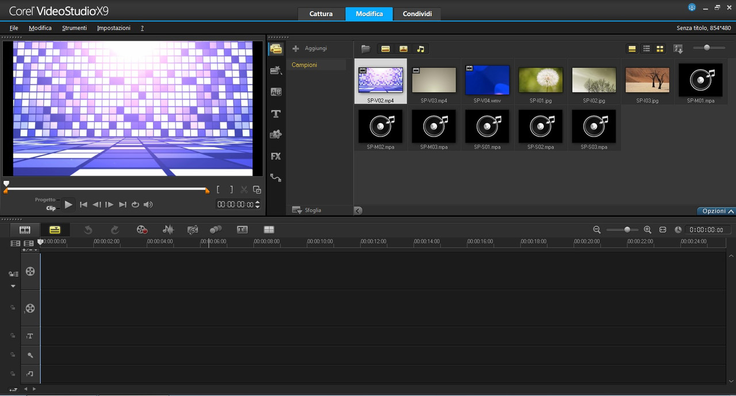736x396 pixels.
Task: Set Mark-out bracket in preview
Action: coord(231,189)
